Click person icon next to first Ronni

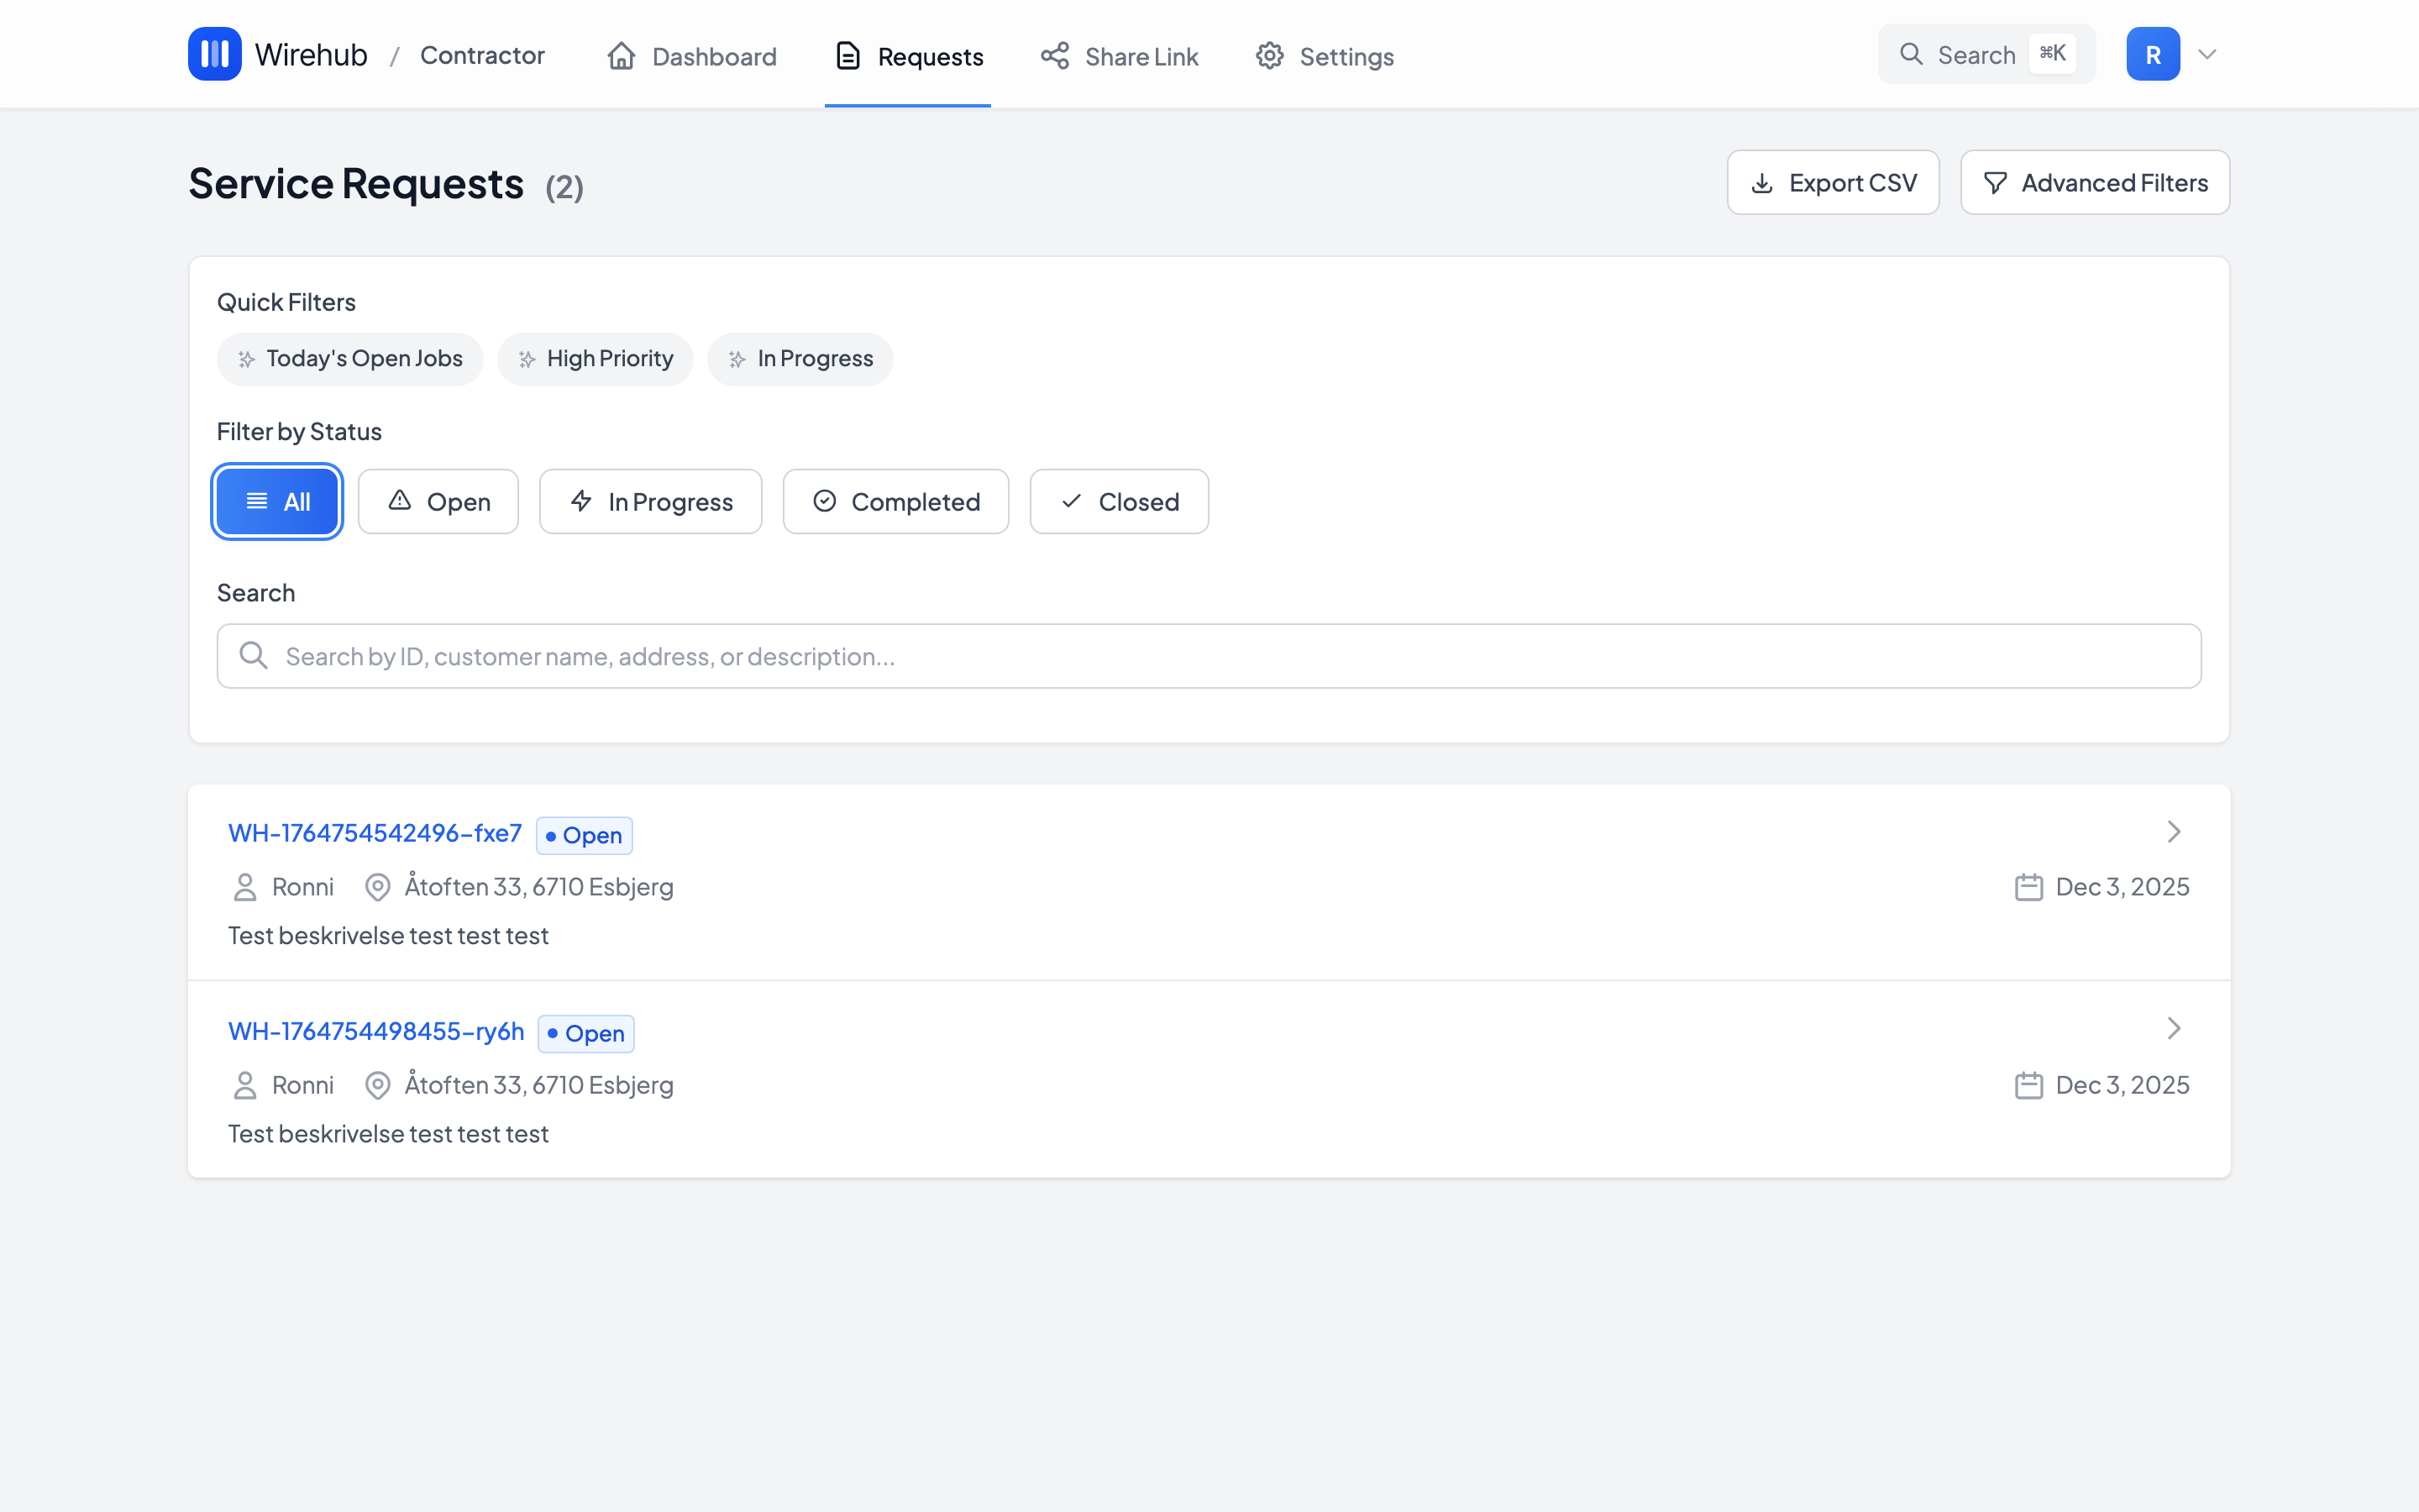coord(245,887)
